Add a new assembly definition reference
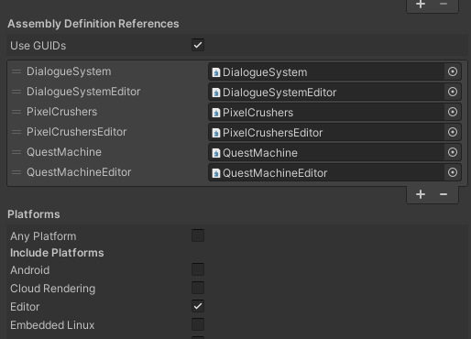The image size is (471, 339). pos(421,194)
